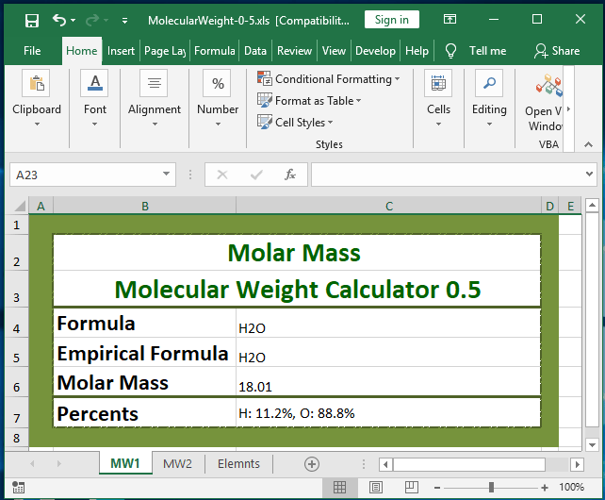The height and width of the screenshot is (500, 605).
Task: Click the zoom slider handle
Action: click(x=491, y=487)
